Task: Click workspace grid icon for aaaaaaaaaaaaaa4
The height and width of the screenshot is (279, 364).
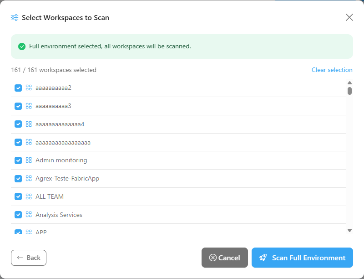Action: [x=29, y=124]
